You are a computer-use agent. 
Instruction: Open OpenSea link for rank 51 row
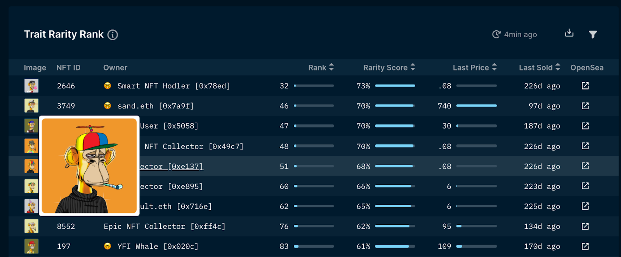click(x=585, y=166)
